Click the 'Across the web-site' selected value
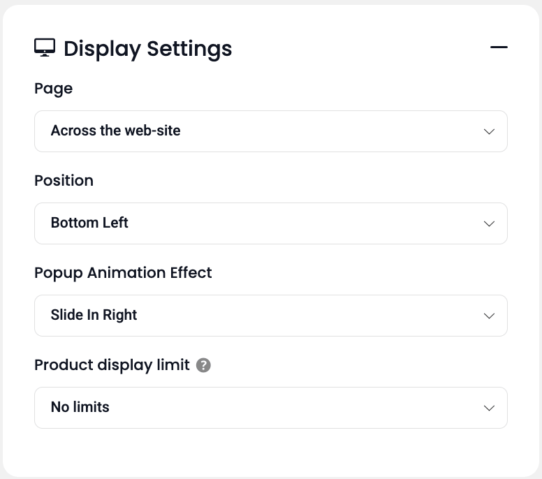 tap(115, 131)
